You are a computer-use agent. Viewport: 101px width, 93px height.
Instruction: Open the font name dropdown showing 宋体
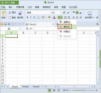point(50,13)
